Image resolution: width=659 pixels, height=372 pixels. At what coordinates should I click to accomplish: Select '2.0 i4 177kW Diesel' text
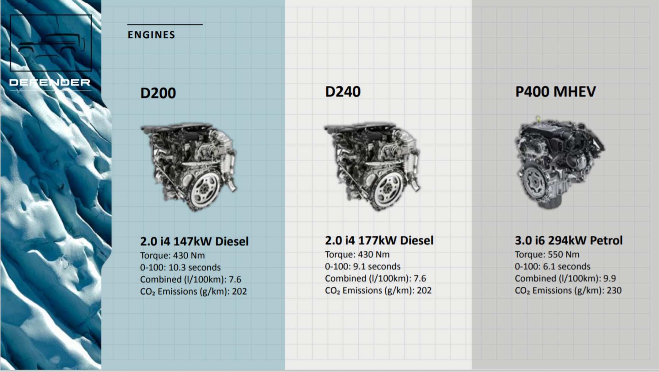tap(379, 240)
